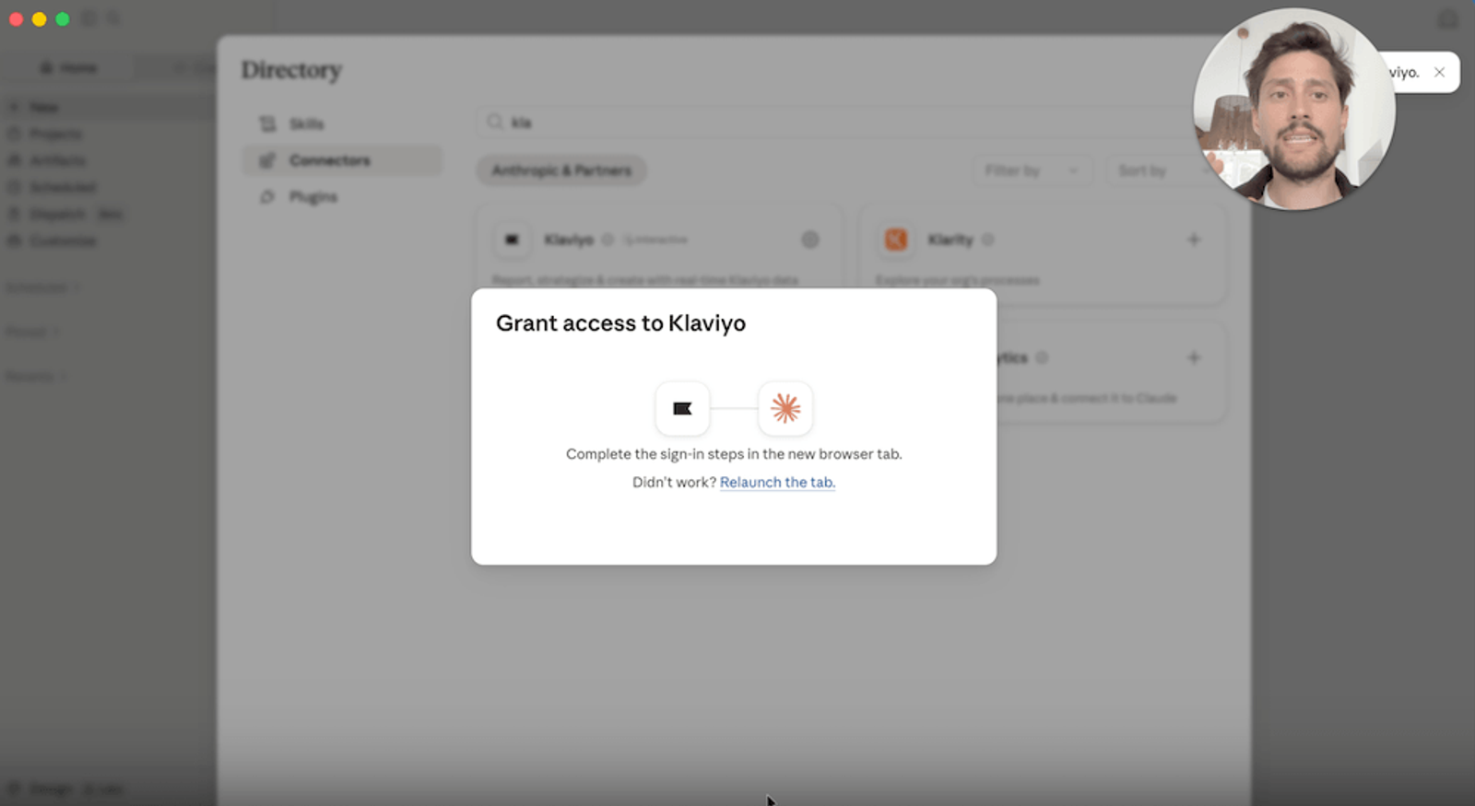This screenshot has width=1475, height=806.
Task: Click the Claude starburst icon in dialog
Action: pyautogui.click(x=785, y=408)
